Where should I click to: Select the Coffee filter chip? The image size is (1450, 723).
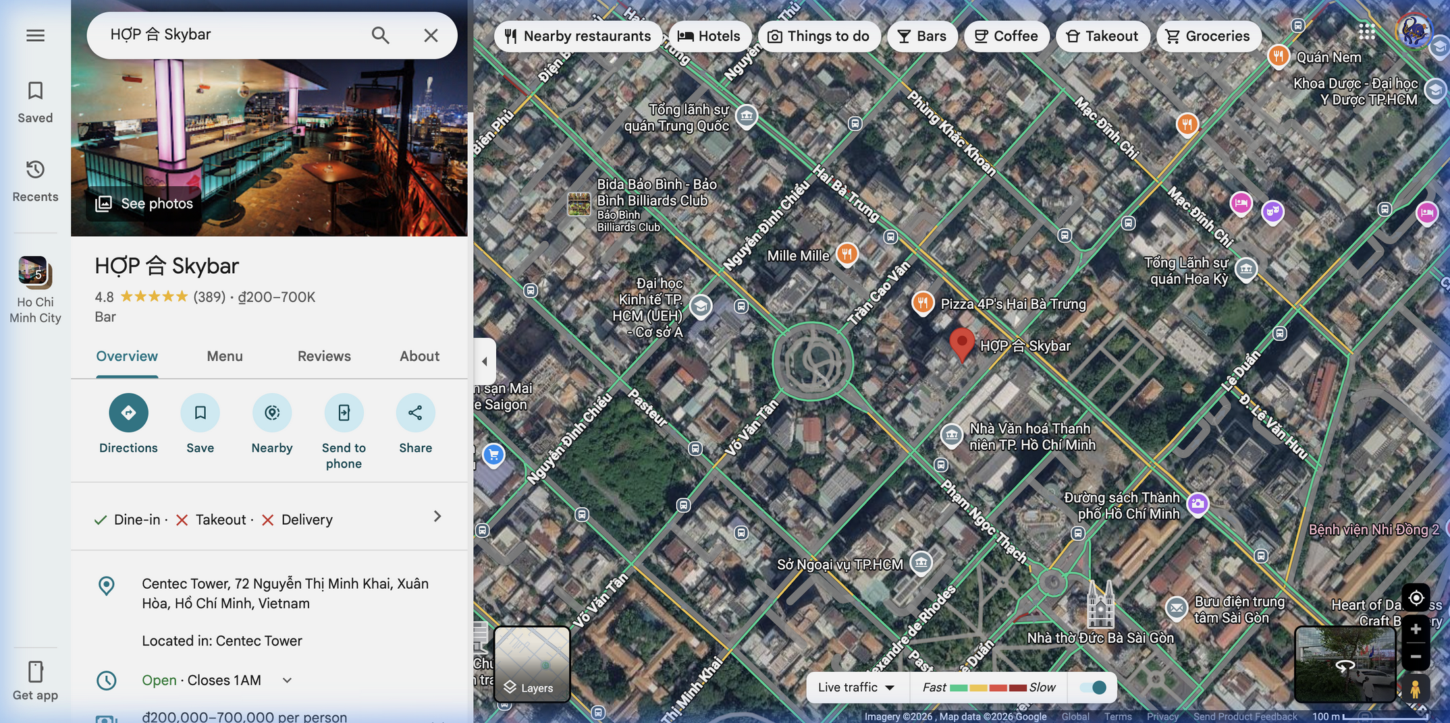point(1006,36)
